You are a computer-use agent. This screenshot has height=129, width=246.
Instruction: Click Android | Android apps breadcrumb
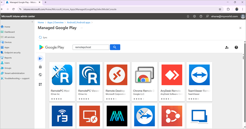[x=79, y=22]
